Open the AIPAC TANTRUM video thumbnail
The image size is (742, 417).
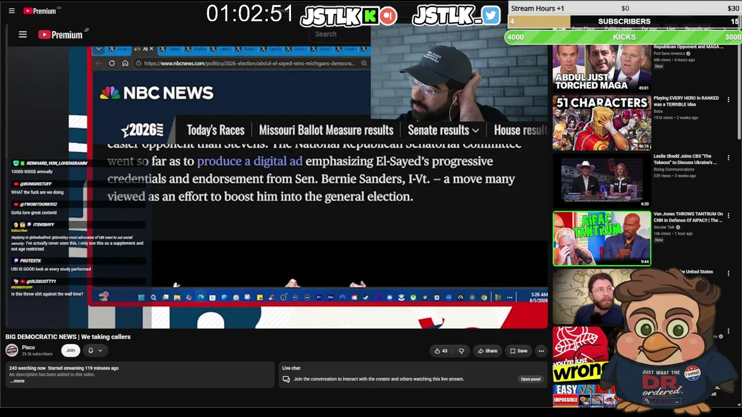coord(602,239)
